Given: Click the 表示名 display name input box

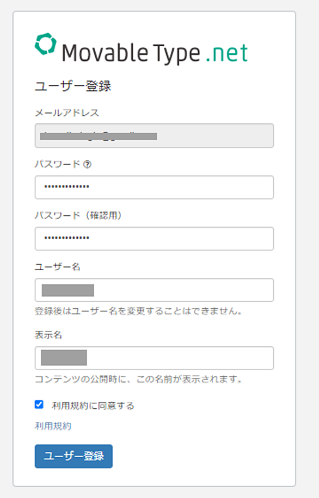Looking at the screenshot, I should click(x=154, y=358).
